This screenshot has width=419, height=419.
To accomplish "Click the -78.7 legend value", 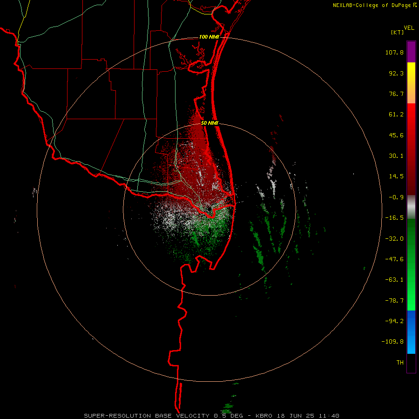I will [x=394, y=301].
